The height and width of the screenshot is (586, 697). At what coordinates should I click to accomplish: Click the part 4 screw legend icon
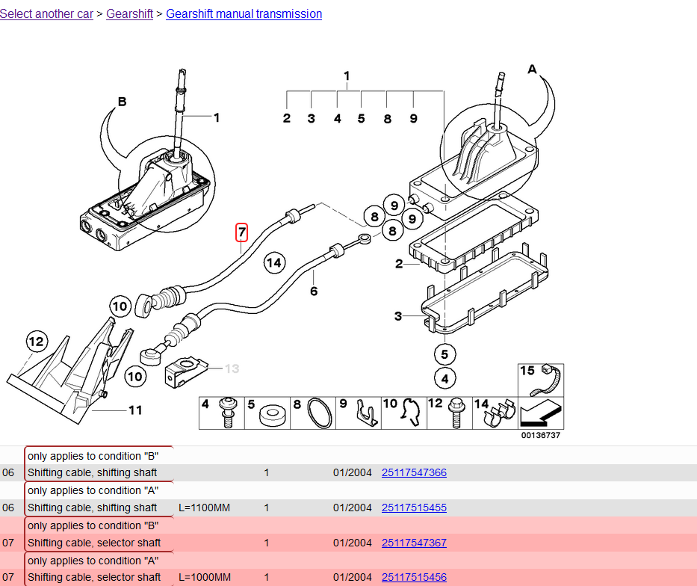click(x=226, y=413)
